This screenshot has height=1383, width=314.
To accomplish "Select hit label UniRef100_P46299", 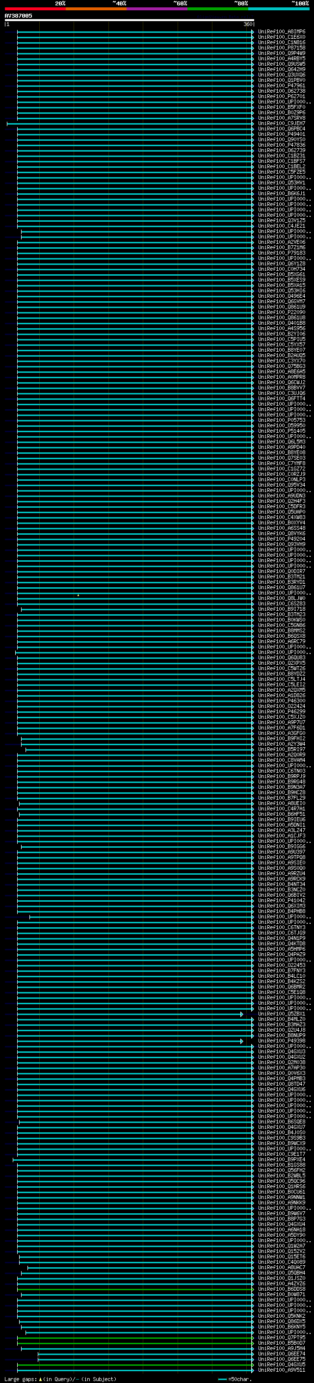I will coord(282,712).
